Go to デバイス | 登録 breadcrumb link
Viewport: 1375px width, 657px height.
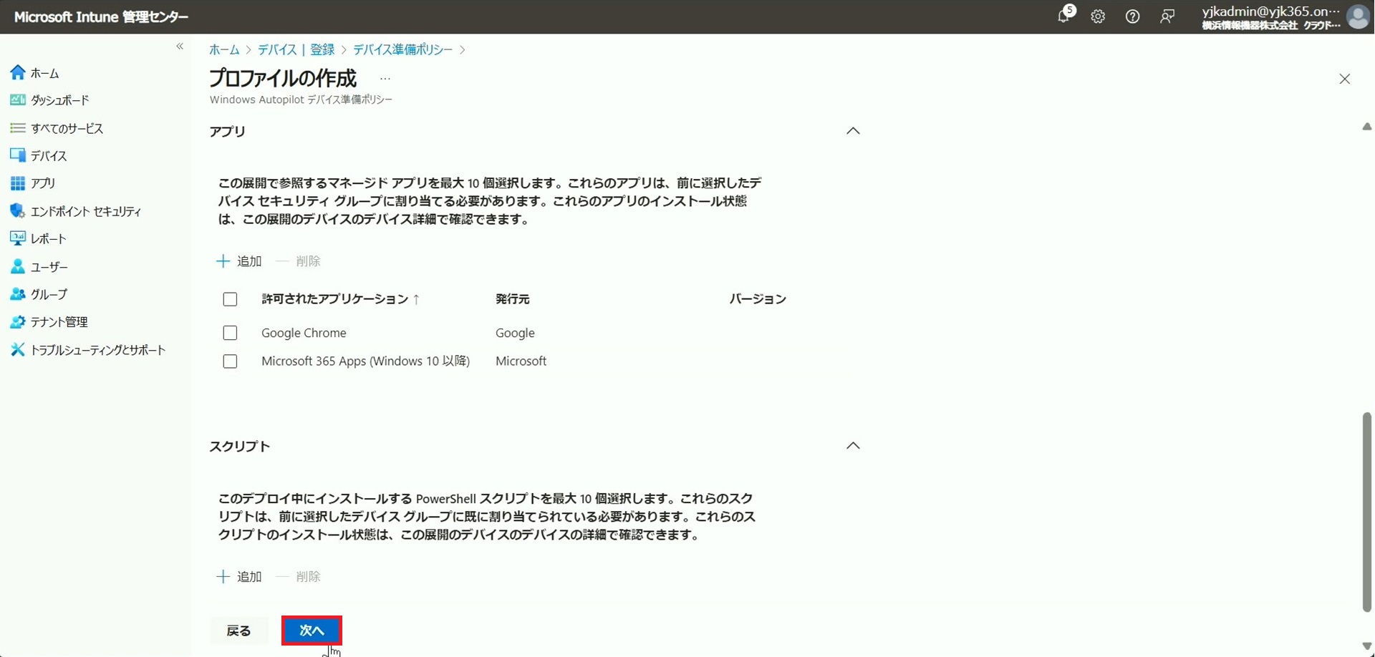click(x=296, y=49)
